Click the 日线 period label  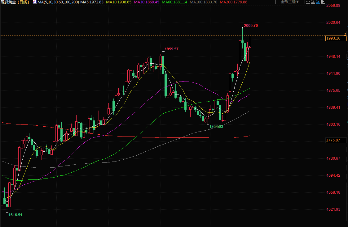[24, 2]
